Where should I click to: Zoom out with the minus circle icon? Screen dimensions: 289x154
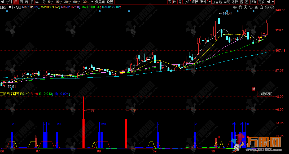(x=272, y=7)
